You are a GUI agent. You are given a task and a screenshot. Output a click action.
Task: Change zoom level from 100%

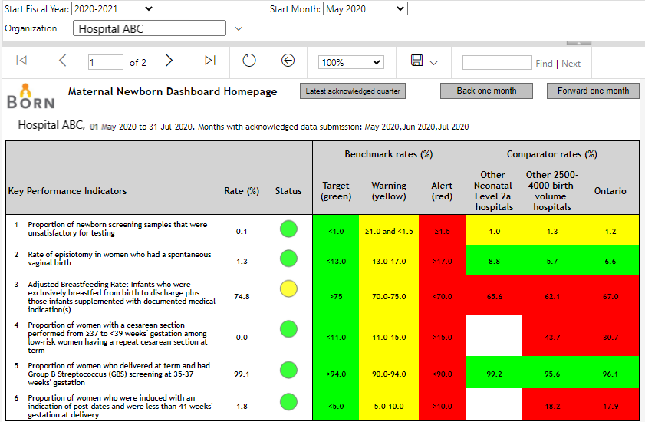(x=350, y=62)
